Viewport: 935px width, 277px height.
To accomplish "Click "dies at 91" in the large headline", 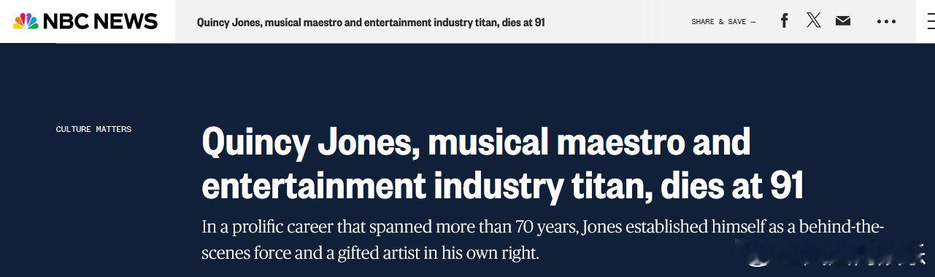I will click(x=732, y=187).
